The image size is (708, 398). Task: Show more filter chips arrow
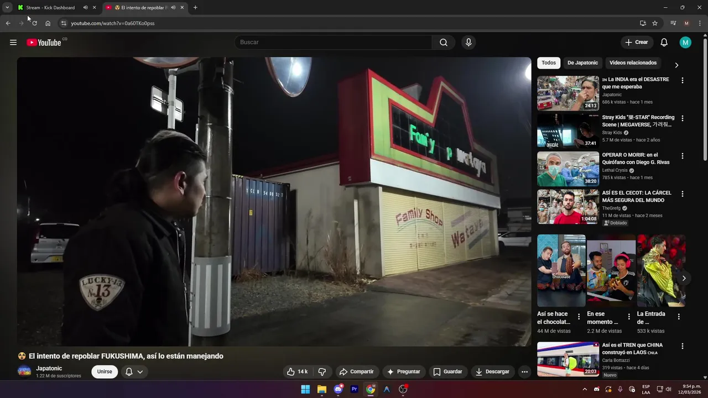tap(676, 65)
